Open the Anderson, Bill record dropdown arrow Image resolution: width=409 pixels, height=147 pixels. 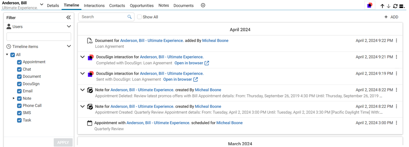point(42,5)
